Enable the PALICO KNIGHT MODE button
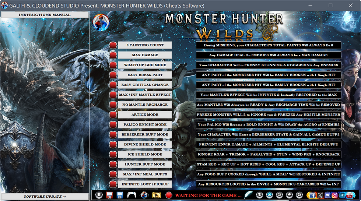This screenshot has height=201, width=361. pyautogui.click(x=145, y=124)
